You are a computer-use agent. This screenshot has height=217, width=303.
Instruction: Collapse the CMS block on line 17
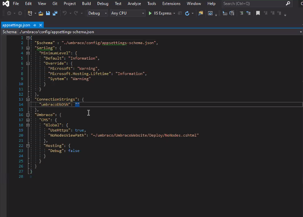pos(28,120)
